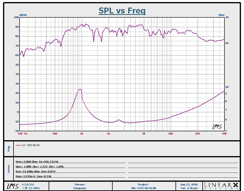
Task: Click the LinearX Systems logo
Action: pos(222,185)
